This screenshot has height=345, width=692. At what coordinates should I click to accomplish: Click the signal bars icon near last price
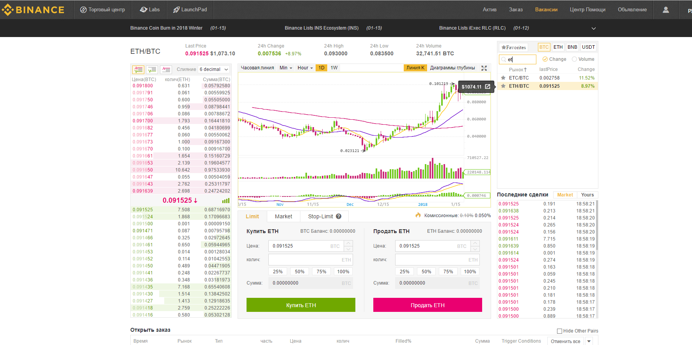[x=226, y=201]
